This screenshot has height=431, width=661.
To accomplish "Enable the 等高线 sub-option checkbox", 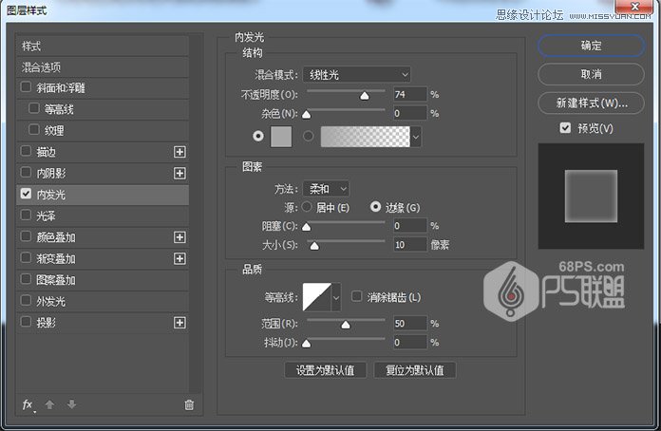I will coord(34,108).
